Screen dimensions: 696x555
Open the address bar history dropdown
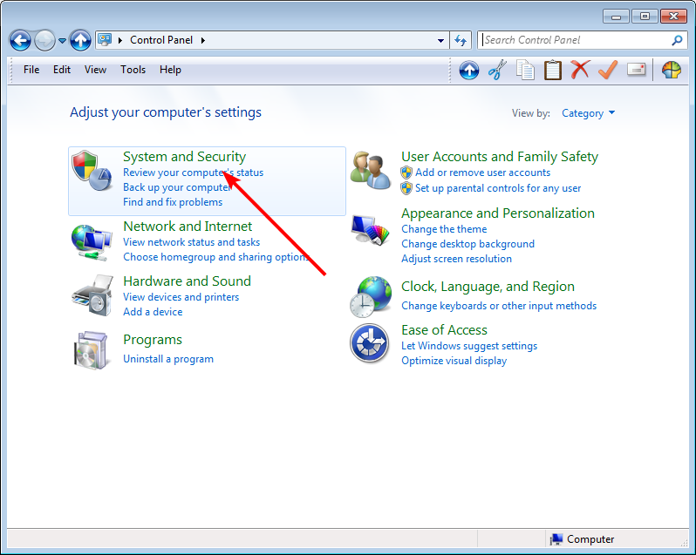[440, 40]
